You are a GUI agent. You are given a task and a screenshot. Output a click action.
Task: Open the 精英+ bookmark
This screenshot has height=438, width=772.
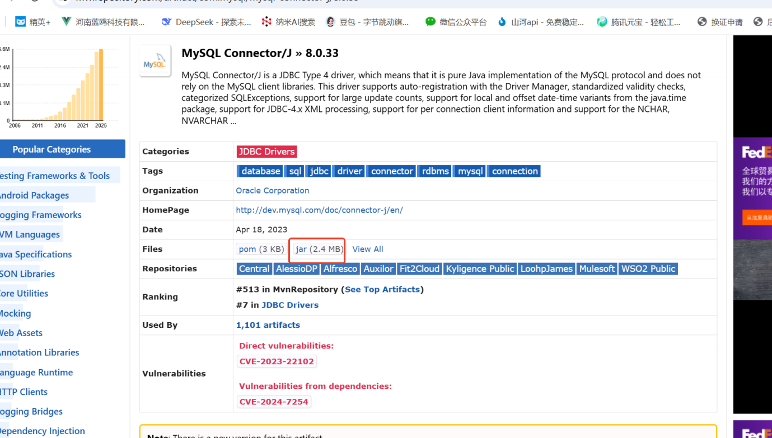click(x=32, y=22)
